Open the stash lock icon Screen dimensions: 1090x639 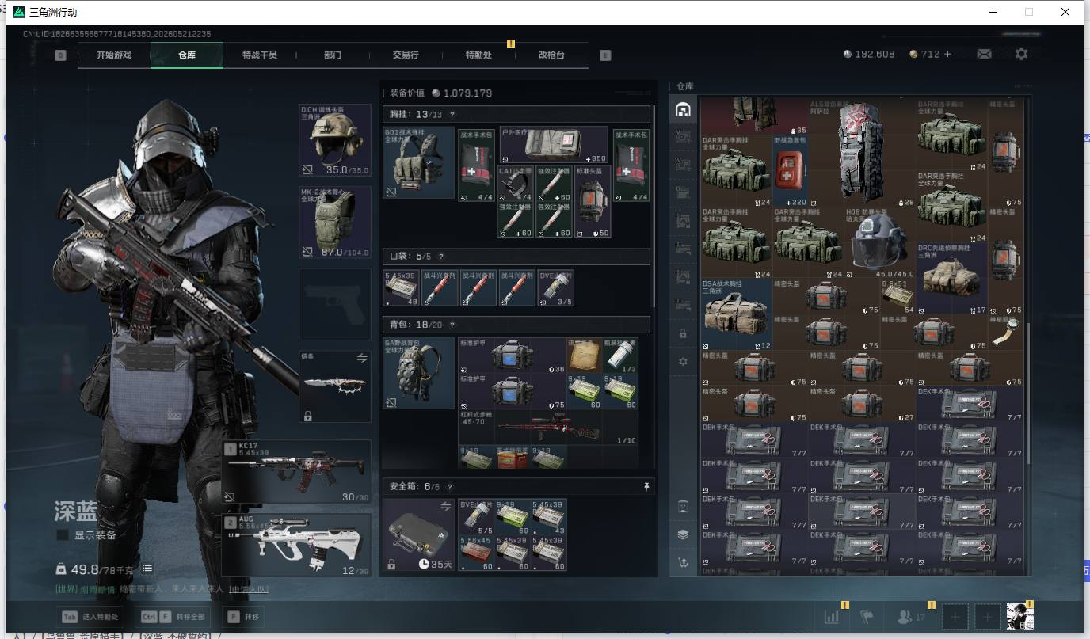pos(683,334)
